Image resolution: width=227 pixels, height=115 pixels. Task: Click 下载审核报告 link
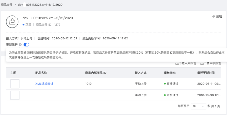pos(211,63)
